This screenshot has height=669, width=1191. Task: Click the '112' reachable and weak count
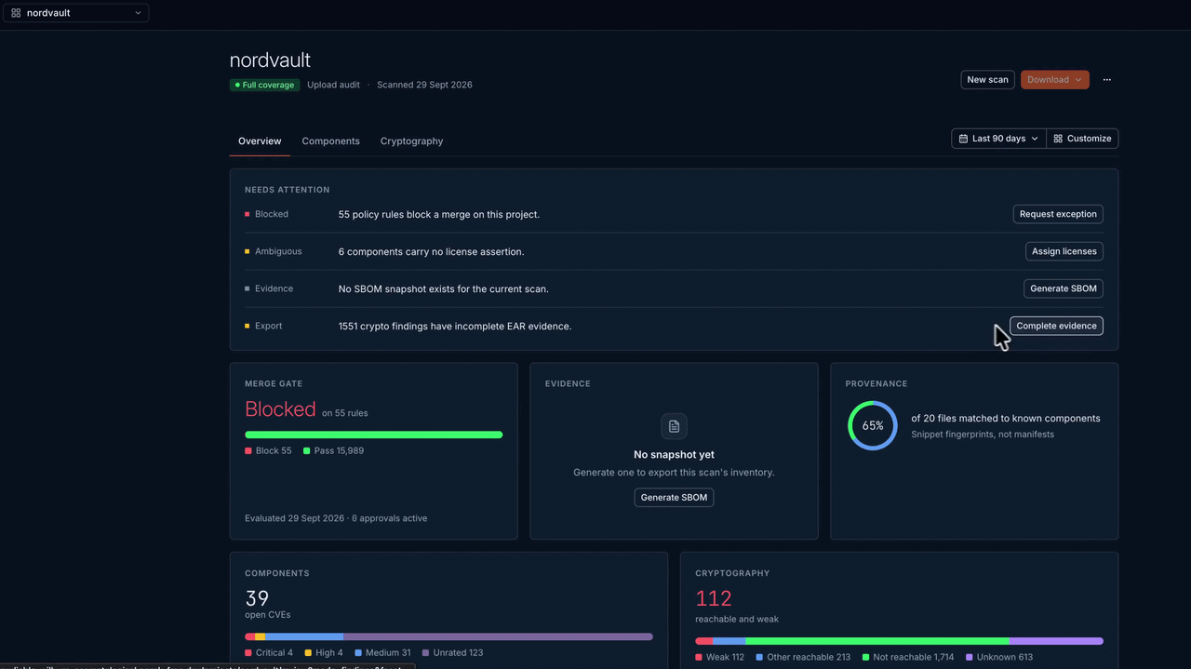point(714,598)
